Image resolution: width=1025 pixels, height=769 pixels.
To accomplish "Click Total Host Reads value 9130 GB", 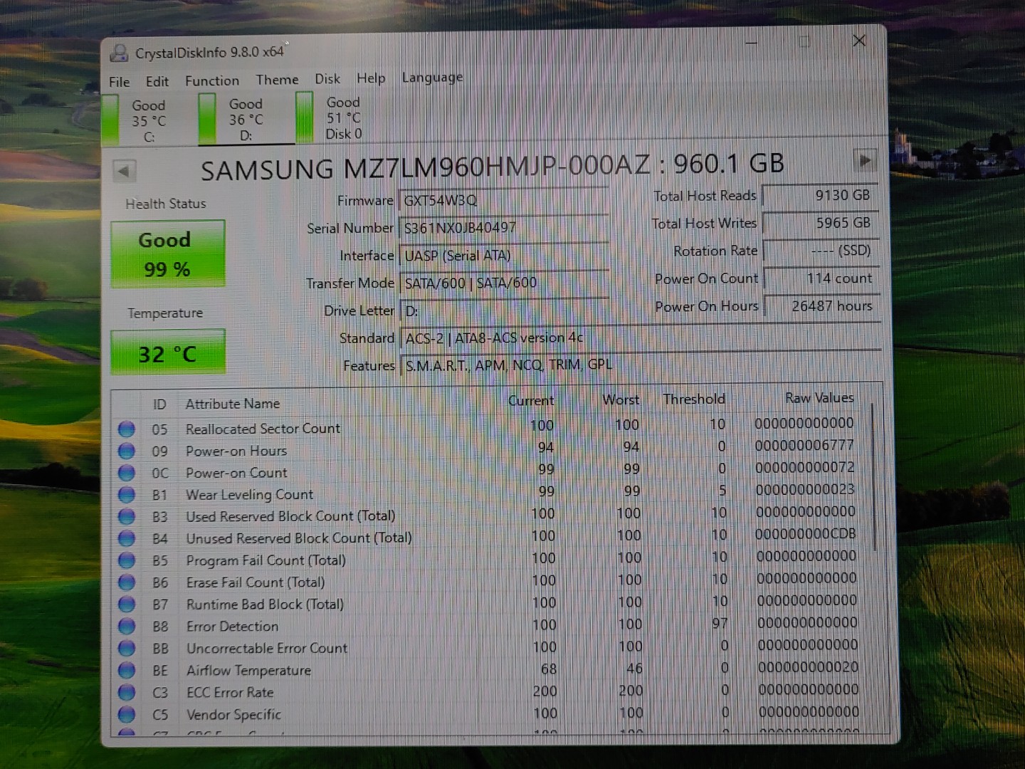I will [821, 195].
